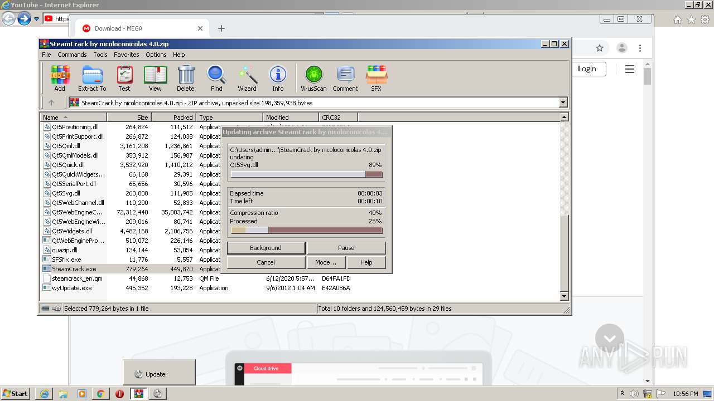Click the Extract To toolbar icon
Screen dimensions: 714x401
(x=92, y=78)
